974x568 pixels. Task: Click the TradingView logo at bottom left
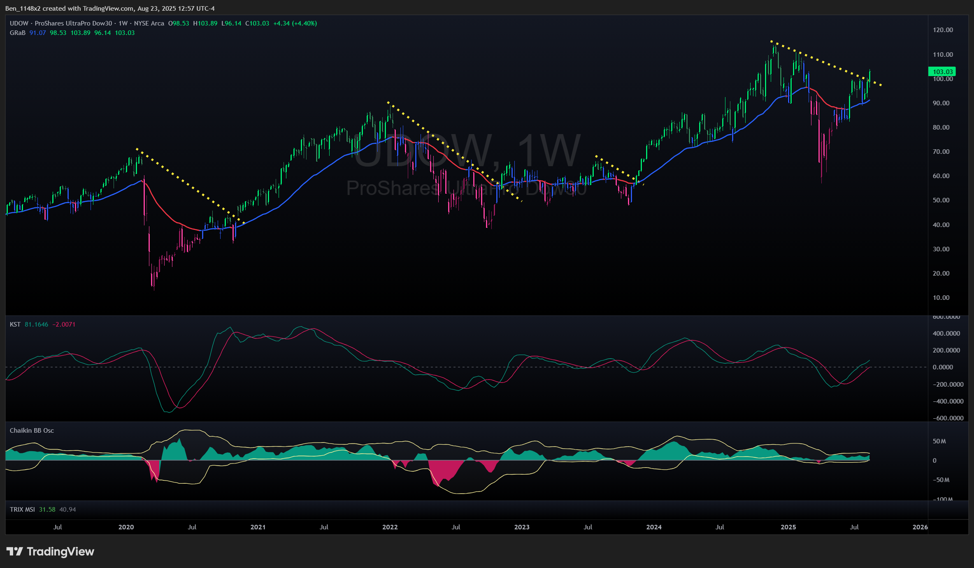click(x=50, y=552)
